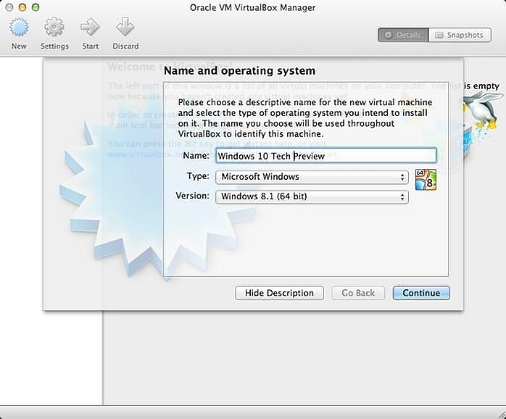506x419 pixels.
Task: Open the Version dropdown showing Windows 8.1
Action: [312, 196]
